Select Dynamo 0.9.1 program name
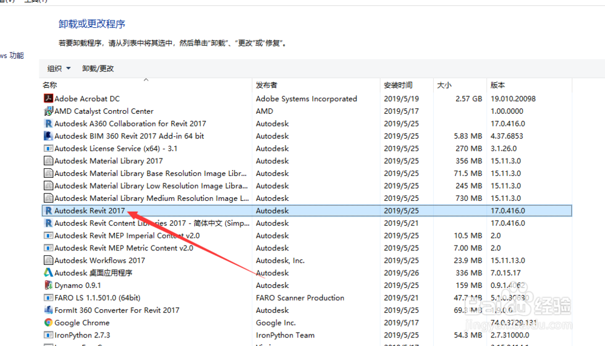 77,285
